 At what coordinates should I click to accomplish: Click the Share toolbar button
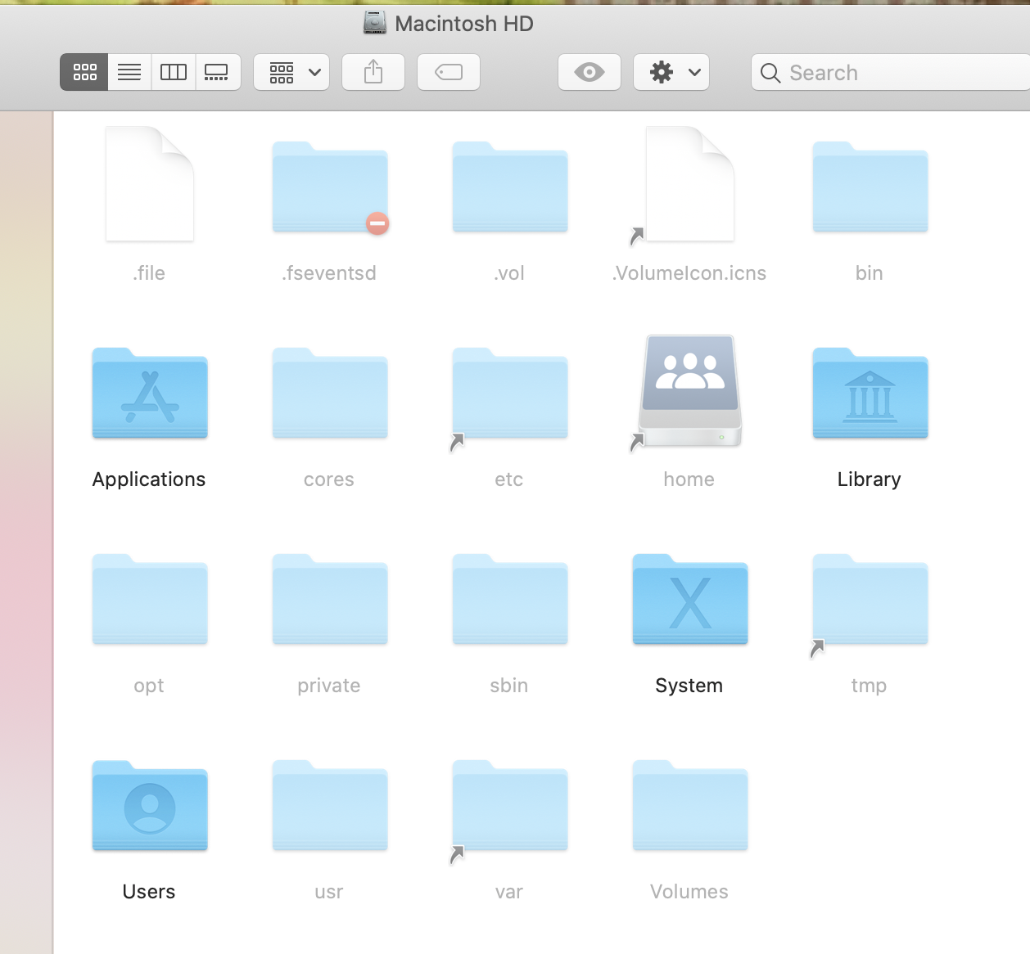point(373,72)
